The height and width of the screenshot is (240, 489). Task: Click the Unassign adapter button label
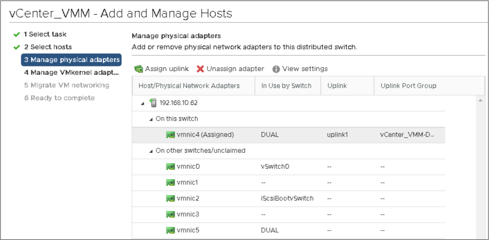point(236,69)
